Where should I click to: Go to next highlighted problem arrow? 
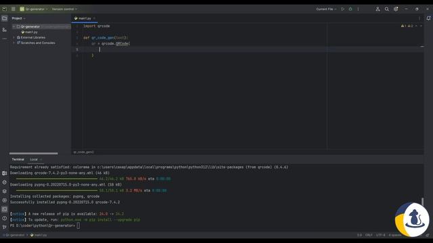coord(421,26)
